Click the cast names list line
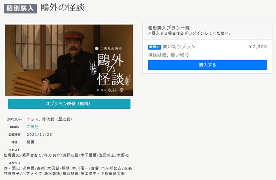 (66, 155)
